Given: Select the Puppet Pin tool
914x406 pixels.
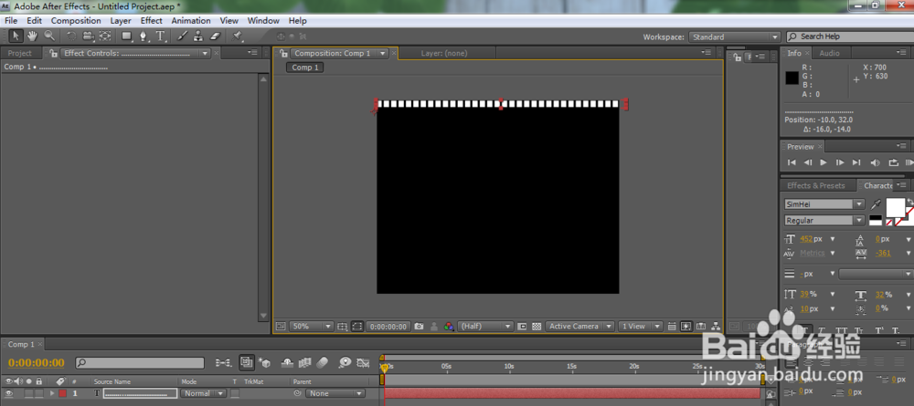Looking at the screenshot, I should [x=238, y=36].
